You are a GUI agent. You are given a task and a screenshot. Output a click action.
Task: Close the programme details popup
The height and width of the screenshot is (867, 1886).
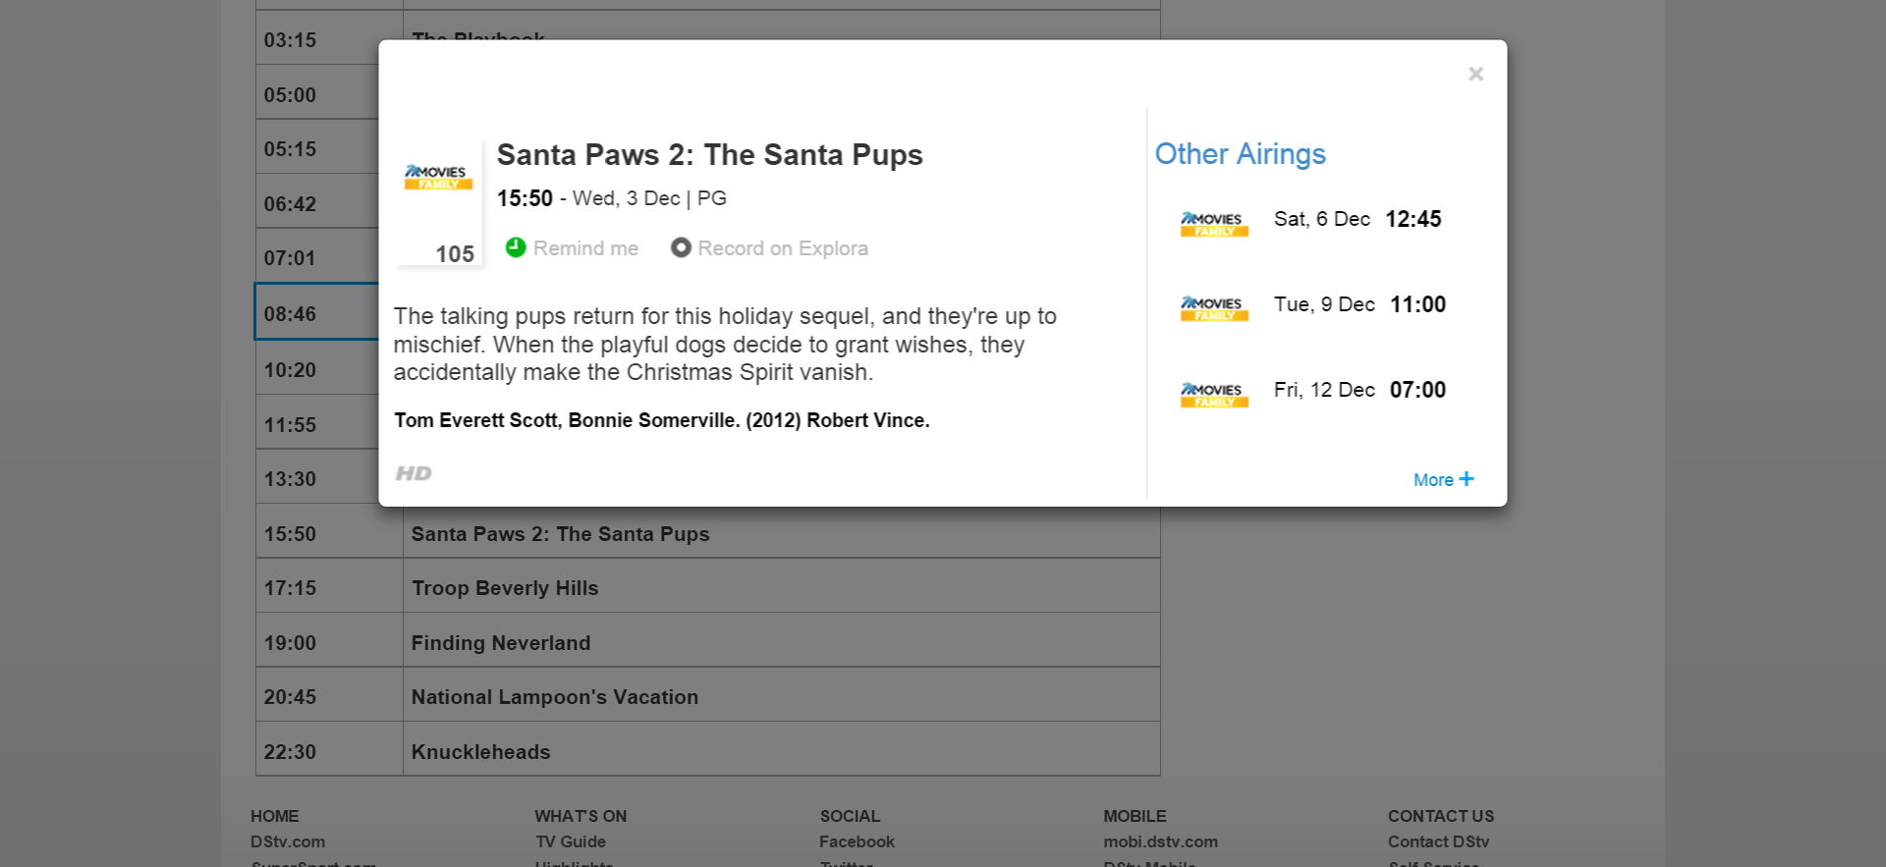1475,74
